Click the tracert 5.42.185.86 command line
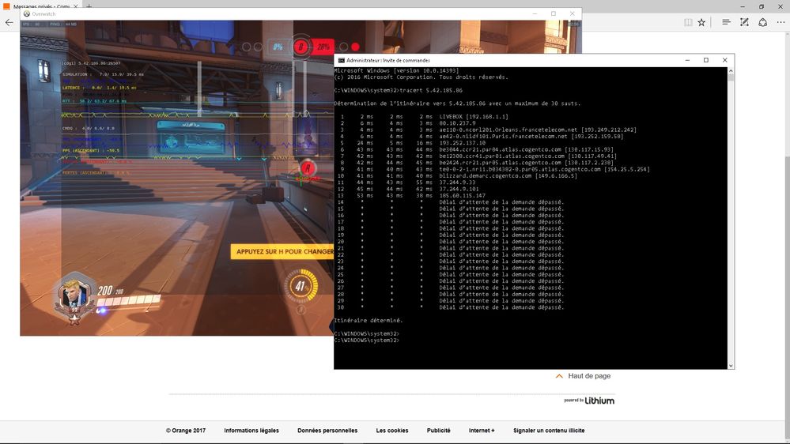The height and width of the screenshot is (444, 790). [x=398, y=91]
